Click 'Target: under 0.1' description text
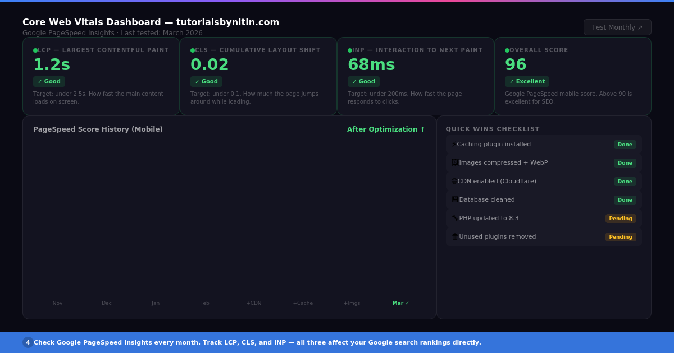The width and height of the screenshot is (674, 353). click(x=254, y=98)
